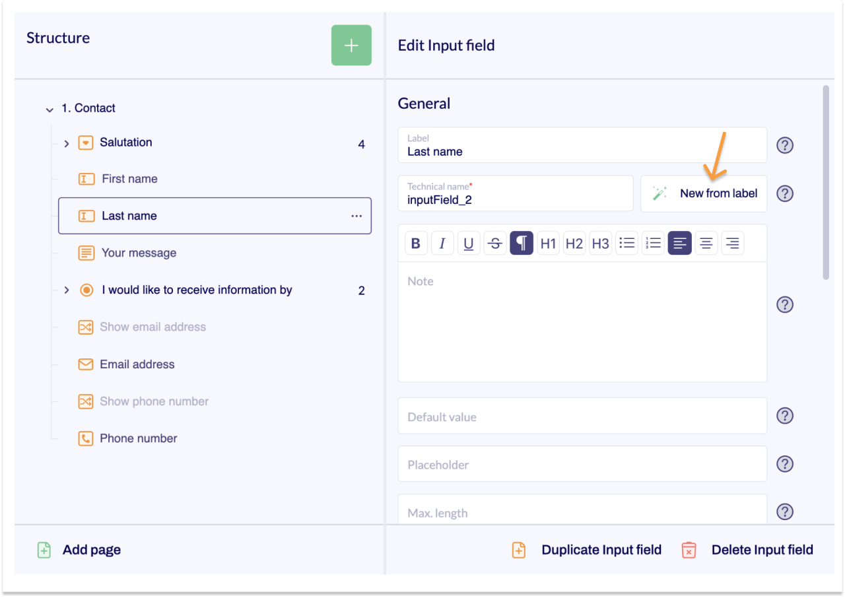
Task: Click the help icon beside the Note editor
Action: 784,304
